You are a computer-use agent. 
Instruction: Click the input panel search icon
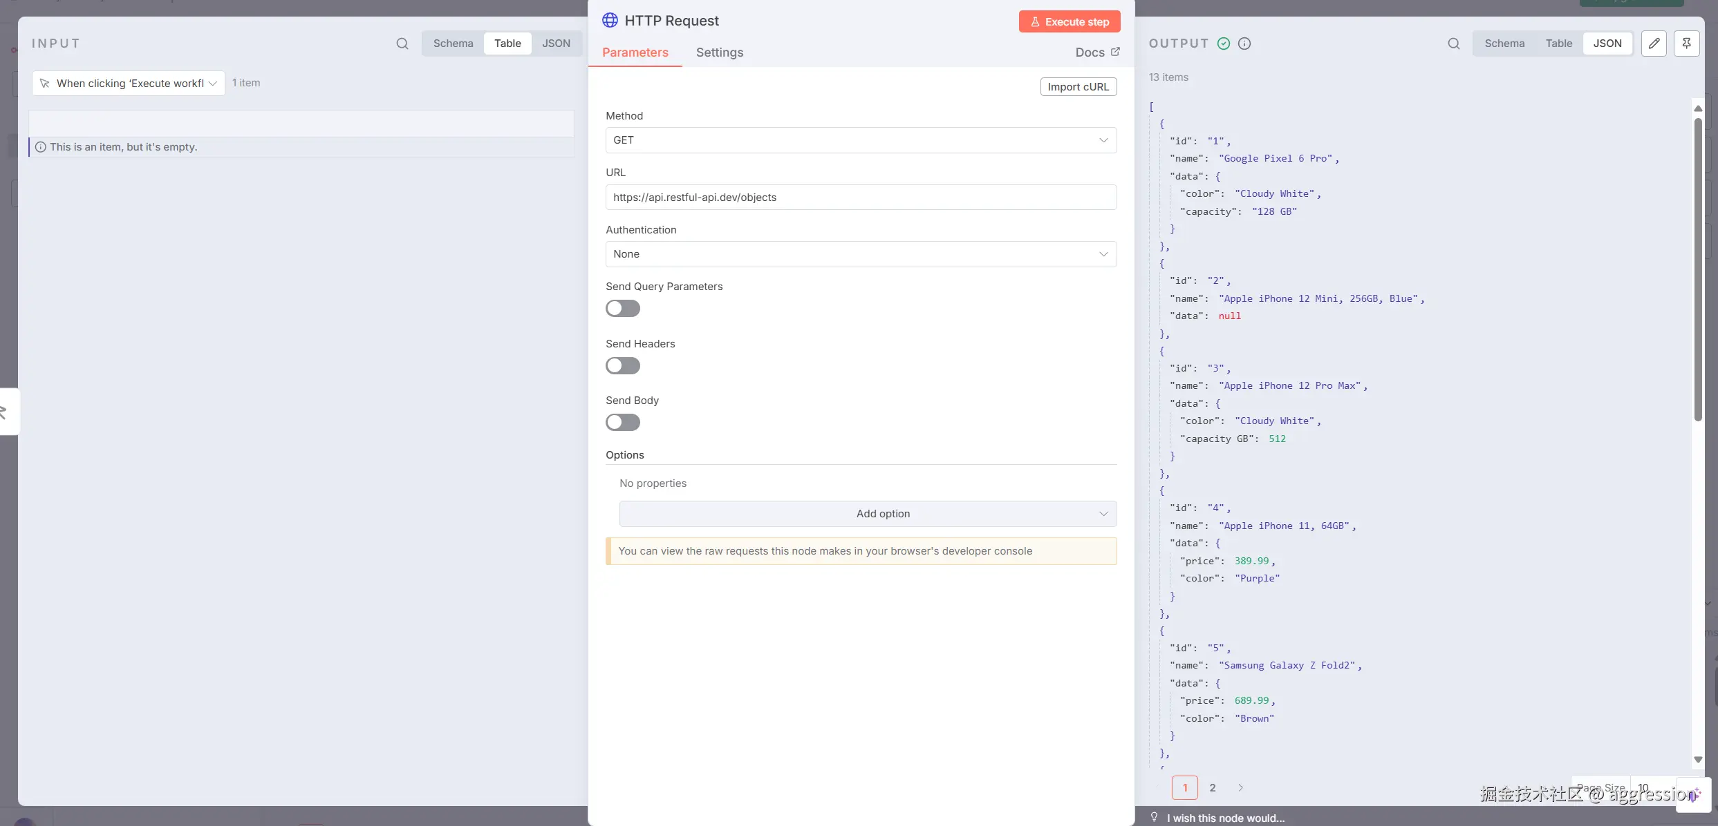[x=402, y=44]
